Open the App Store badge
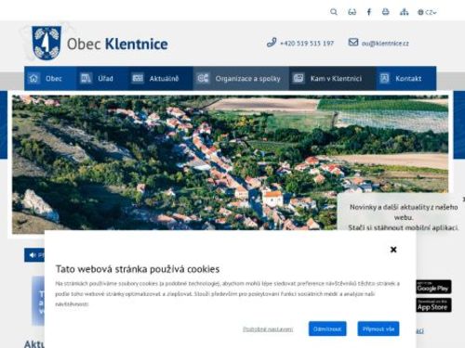Viewport: 465px width, 348px height. pyautogui.click(x=433, y=305)
